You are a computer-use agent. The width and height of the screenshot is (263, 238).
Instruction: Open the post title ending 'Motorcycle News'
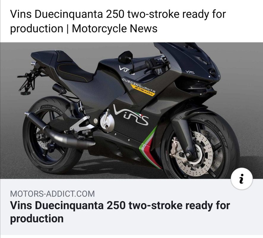click(118, 21)
